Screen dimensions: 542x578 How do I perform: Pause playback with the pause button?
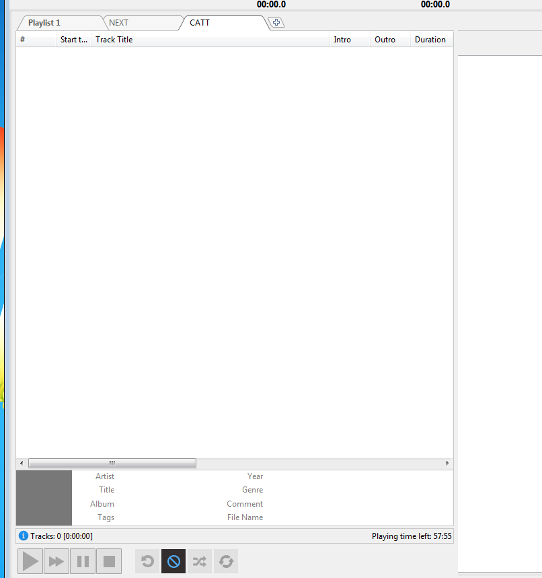[83, 561]
